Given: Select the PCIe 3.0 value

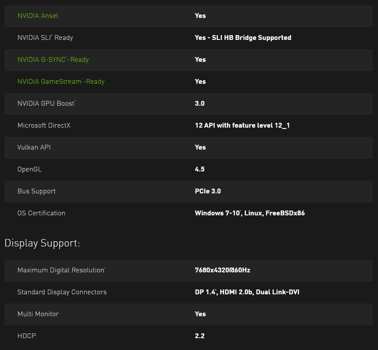Looking at the screenshot, I should pyautogui.click(x=208, y=191).
